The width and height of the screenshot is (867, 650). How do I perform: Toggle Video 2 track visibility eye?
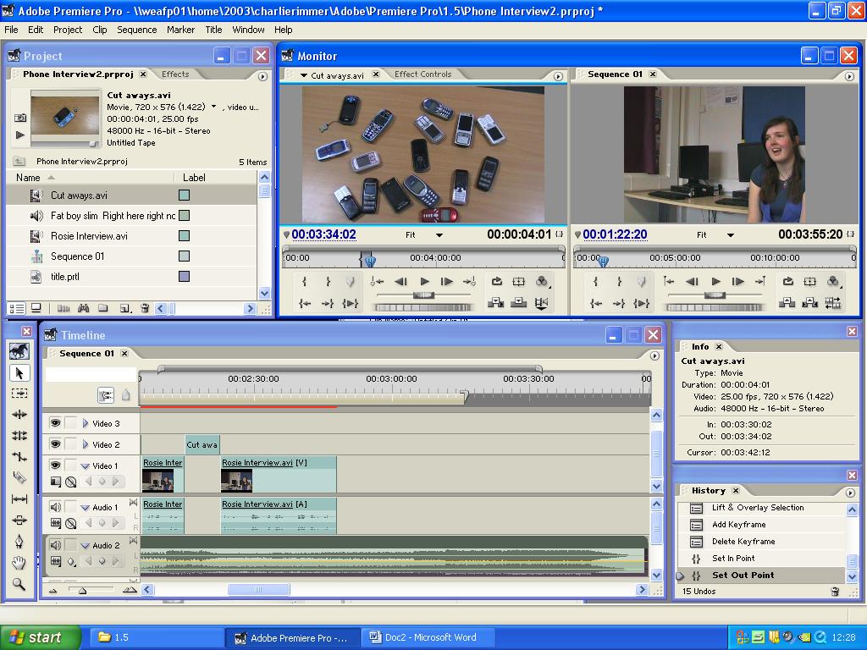tap(55, 444)
